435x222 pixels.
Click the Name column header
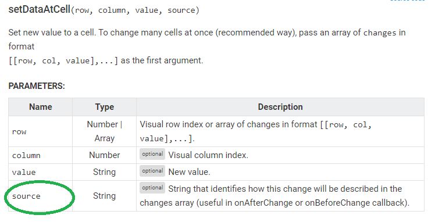[x=41, y=107]
